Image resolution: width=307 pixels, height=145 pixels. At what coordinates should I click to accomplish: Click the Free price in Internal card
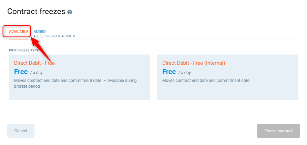[169, 72]
